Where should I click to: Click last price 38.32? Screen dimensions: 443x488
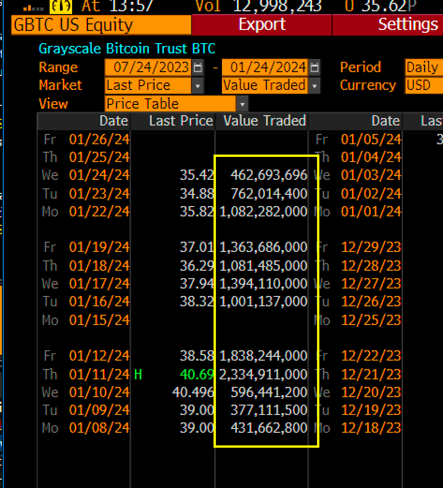[x=197, y=301]
